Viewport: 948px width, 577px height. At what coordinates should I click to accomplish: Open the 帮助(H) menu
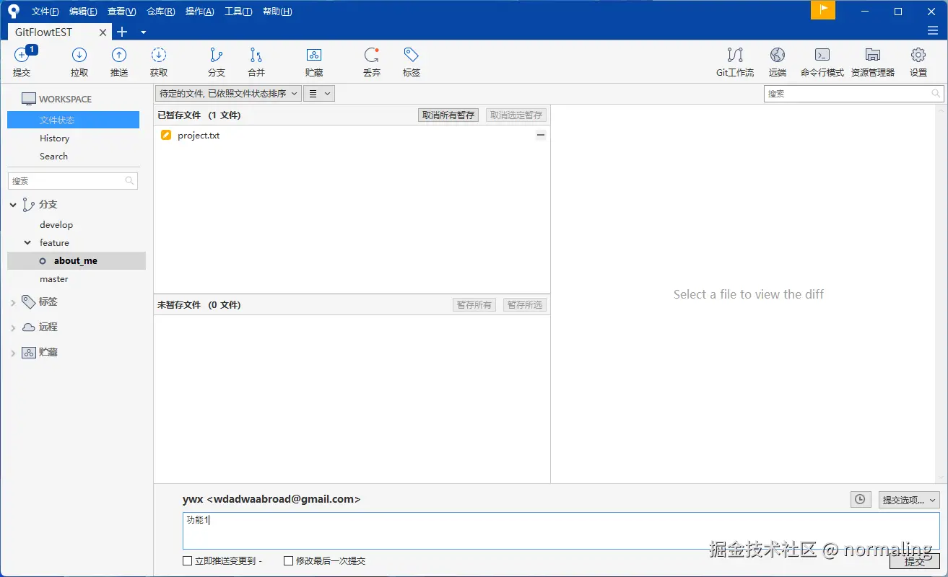(x=277, y=12)
